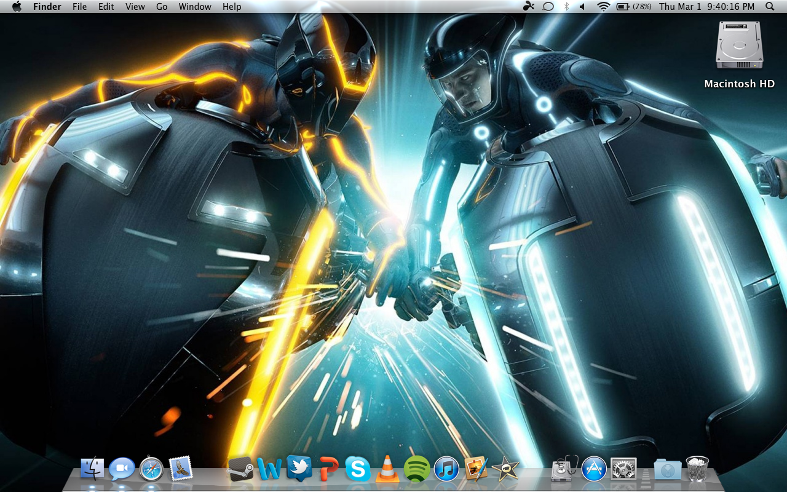Launch Steam from the Dock
The image size is (787, 492).
coord(240,469)
